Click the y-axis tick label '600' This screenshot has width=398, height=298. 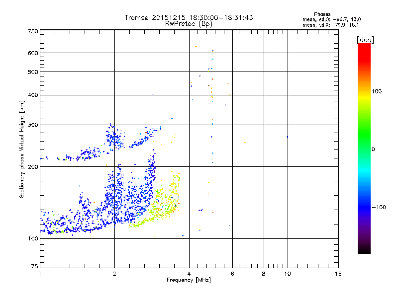[x=33, y=53]
